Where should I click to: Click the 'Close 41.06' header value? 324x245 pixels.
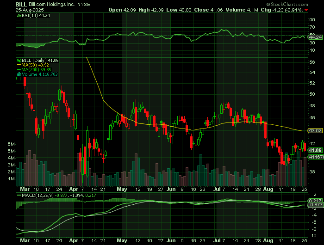pyautogui.click(x=208, y=10)
